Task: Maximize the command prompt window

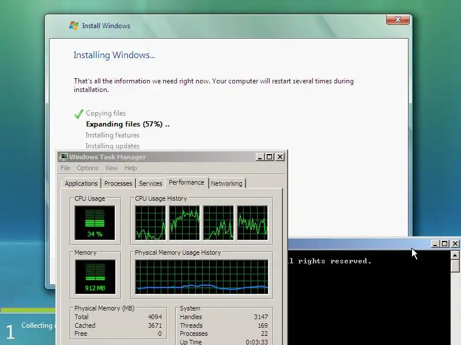Action: (x=444, y=243)
